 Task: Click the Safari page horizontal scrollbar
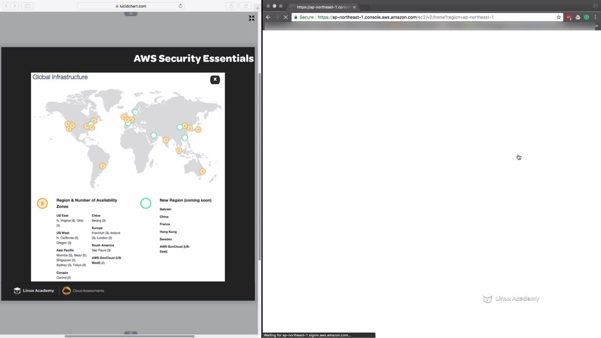130,336
